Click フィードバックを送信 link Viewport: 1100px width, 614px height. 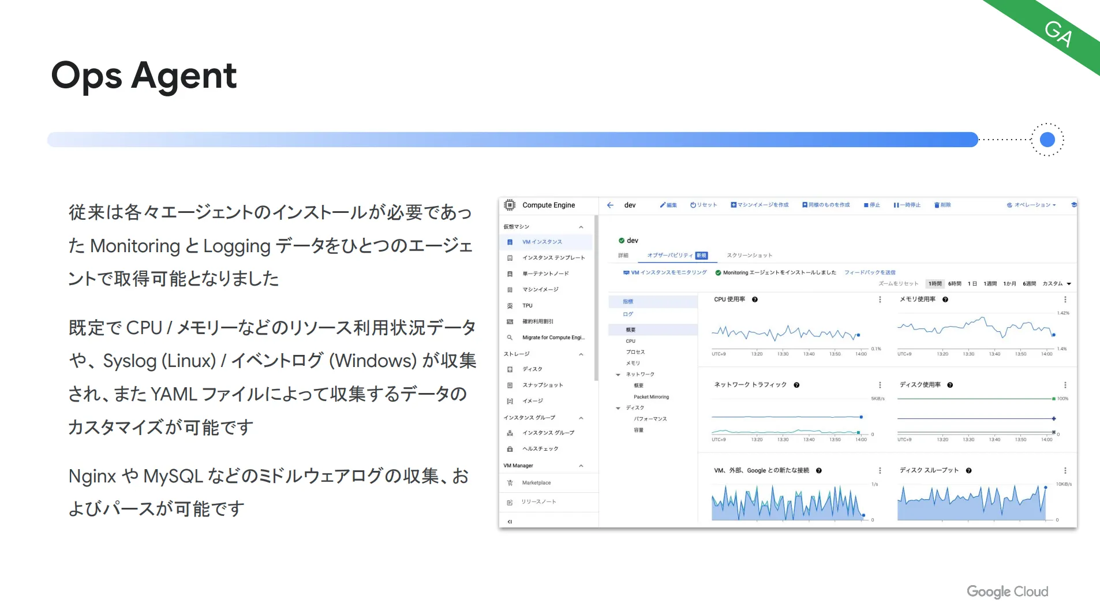(870, 272)
